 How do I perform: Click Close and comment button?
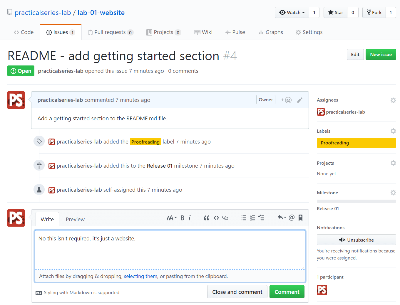(x=237, y=292)
